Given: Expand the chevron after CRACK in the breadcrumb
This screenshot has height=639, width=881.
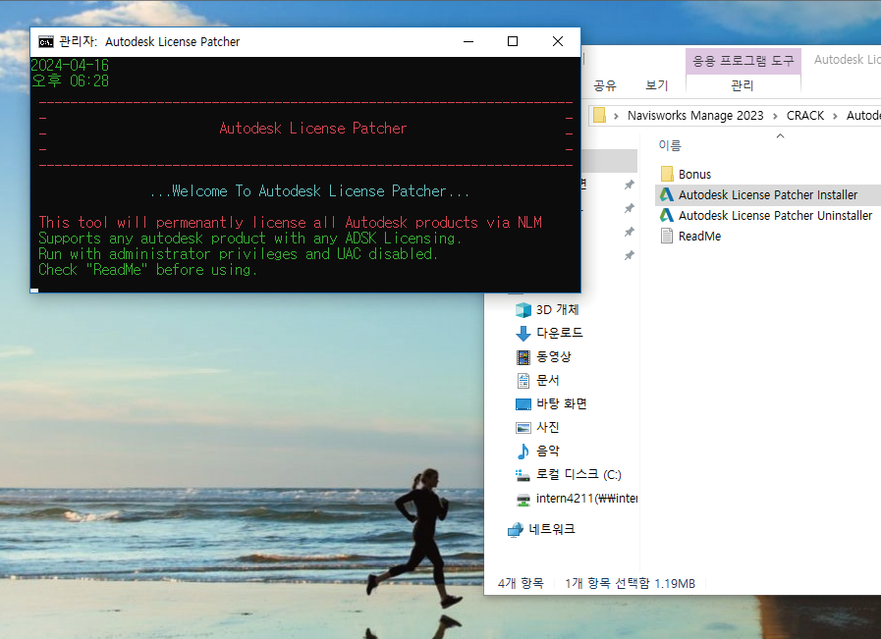Looking at the screenshot, I should coord(835,116).
